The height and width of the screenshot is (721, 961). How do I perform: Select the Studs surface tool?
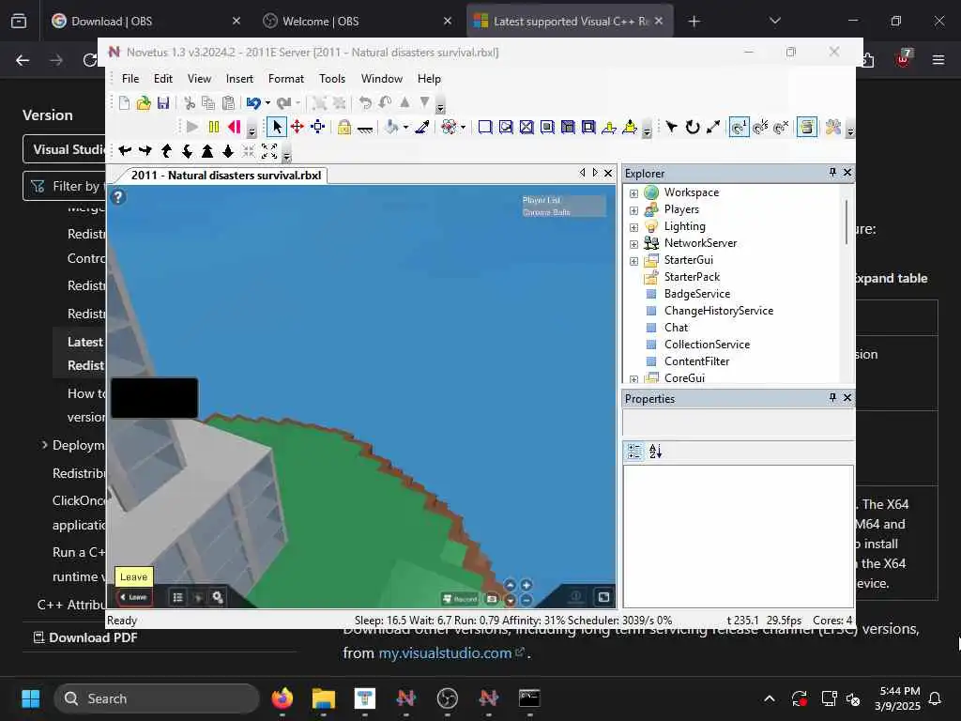click(547, 127)
